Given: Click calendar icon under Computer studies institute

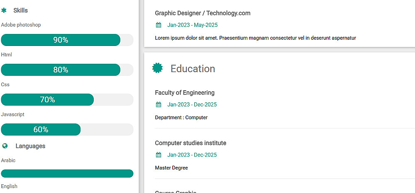Looking at the screenshot, I should tap(159, 155).
